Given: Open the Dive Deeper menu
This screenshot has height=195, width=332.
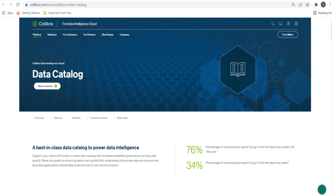Looking at the screenshot, I should [108, 35].
